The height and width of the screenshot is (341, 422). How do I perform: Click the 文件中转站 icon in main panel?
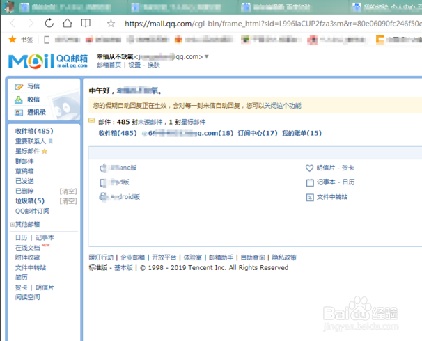coord(310,198)
